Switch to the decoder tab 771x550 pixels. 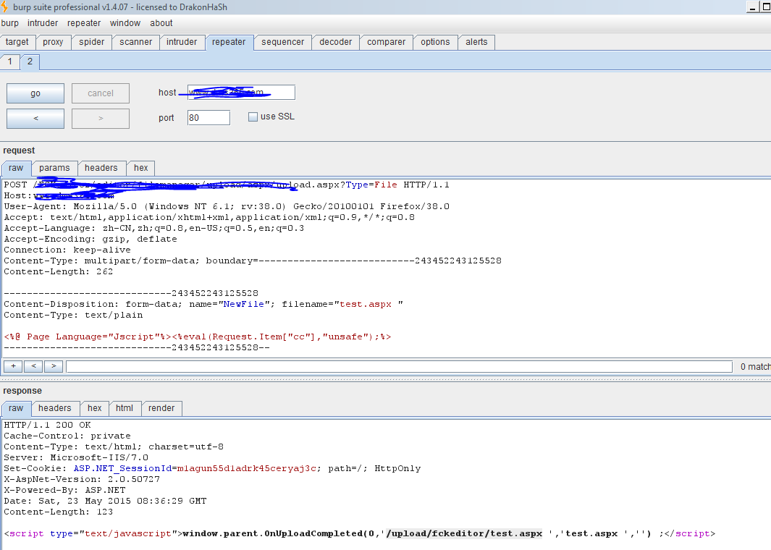(336, 42)
